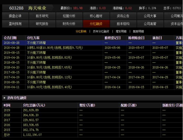Click the 10派8.50元 dividend plan
183x140 pixels.
point(49,67)
